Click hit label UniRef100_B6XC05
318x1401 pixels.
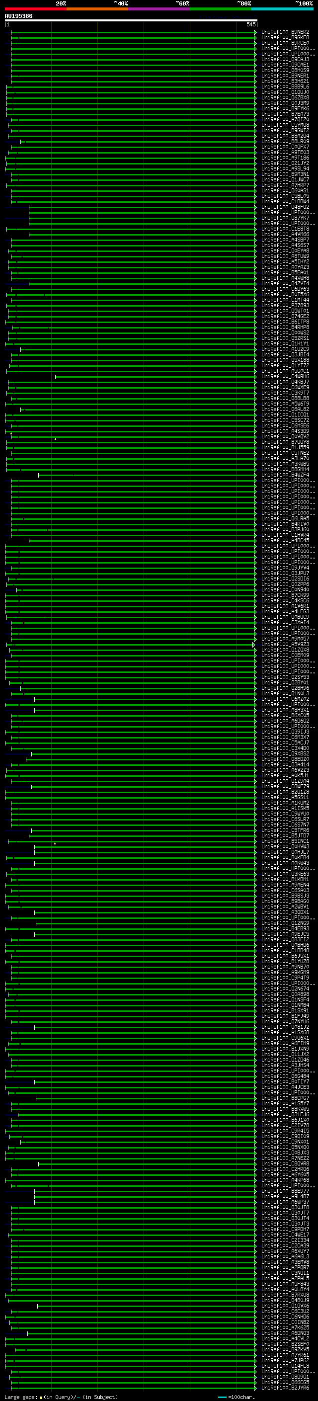[x=285, y=715]
